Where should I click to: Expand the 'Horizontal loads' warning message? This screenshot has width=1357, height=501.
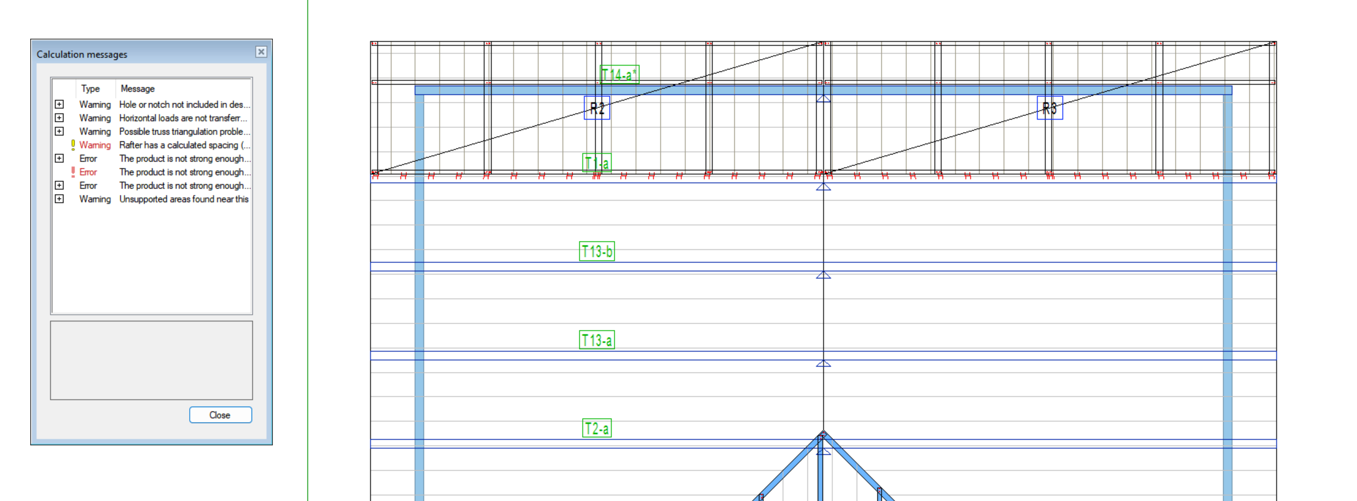(x=59, y=118)
